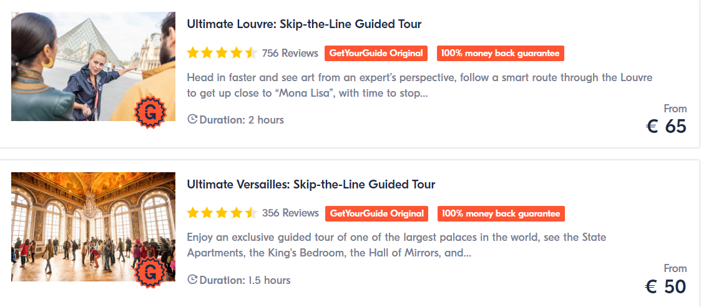Open the Versailles Hall of Mirrors photo

(94, 227)
